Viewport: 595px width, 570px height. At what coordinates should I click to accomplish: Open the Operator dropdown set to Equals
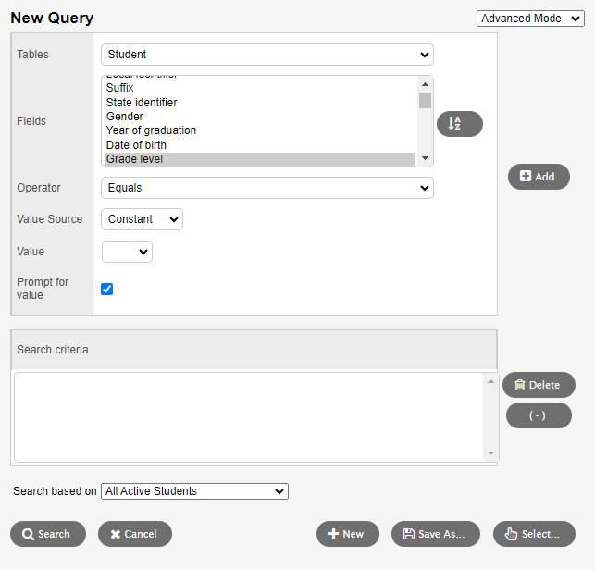[x=267, y=188]
